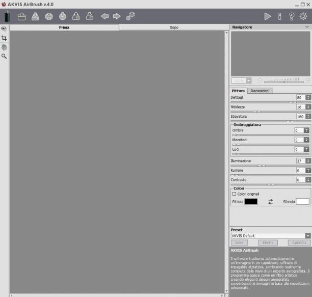This screenshot has height=297, width=312.
Task: Step the Contrasto value spinner
Action: 308,180
